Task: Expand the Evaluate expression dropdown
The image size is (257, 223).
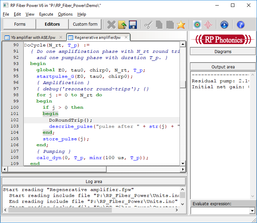Action: click(252, 211)
